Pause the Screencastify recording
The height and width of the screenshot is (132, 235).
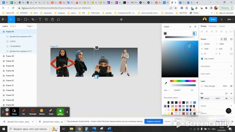(7, 110)
